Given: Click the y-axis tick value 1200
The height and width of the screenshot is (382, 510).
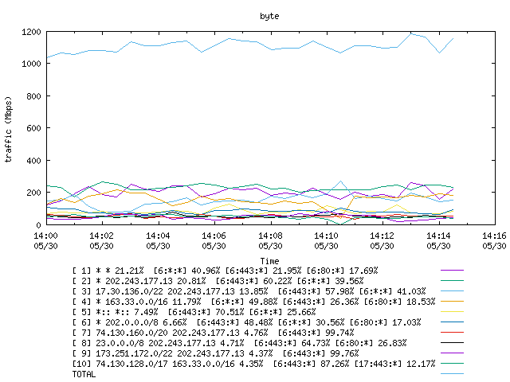Looking at the screenshot, I should (31, 32).
